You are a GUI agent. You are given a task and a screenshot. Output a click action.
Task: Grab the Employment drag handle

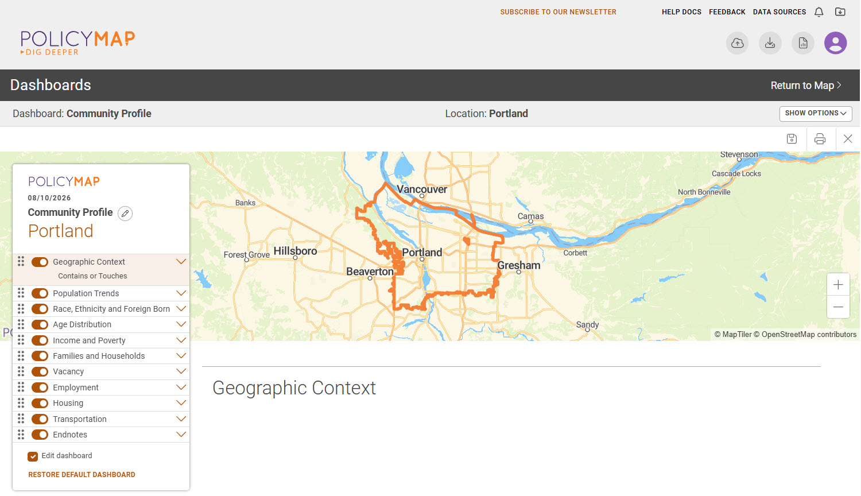click(x=21, y=387)
